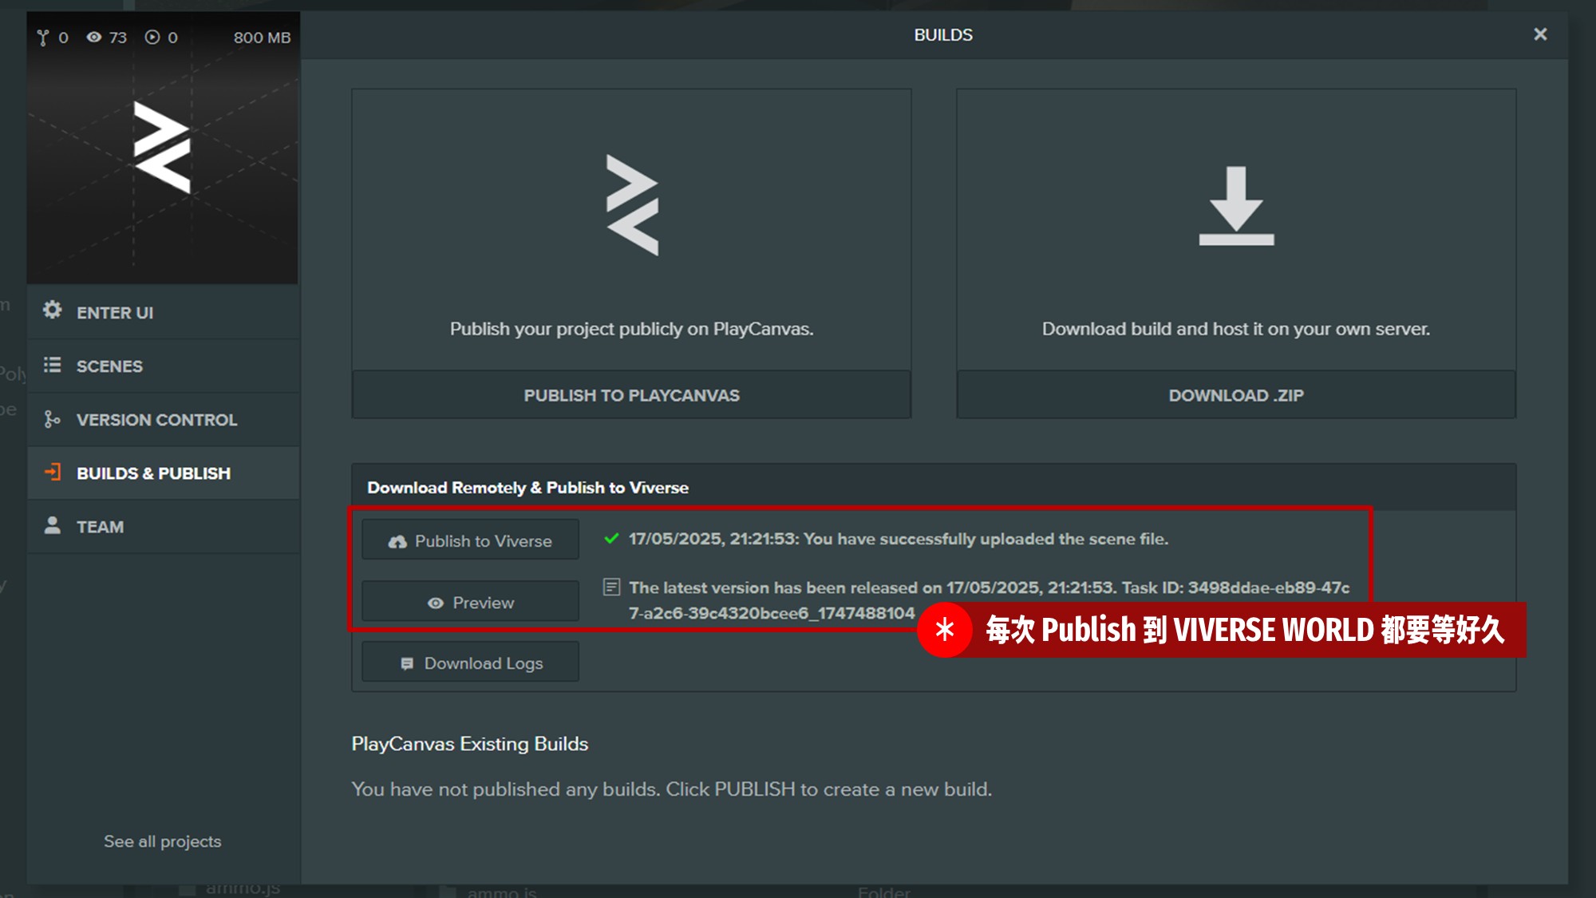Screen dimensions: 1596x898
Task: Click the Download Logs button
Action: pos(470,663)
